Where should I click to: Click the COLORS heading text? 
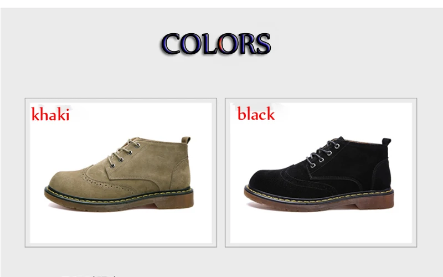tap(216, 44)
